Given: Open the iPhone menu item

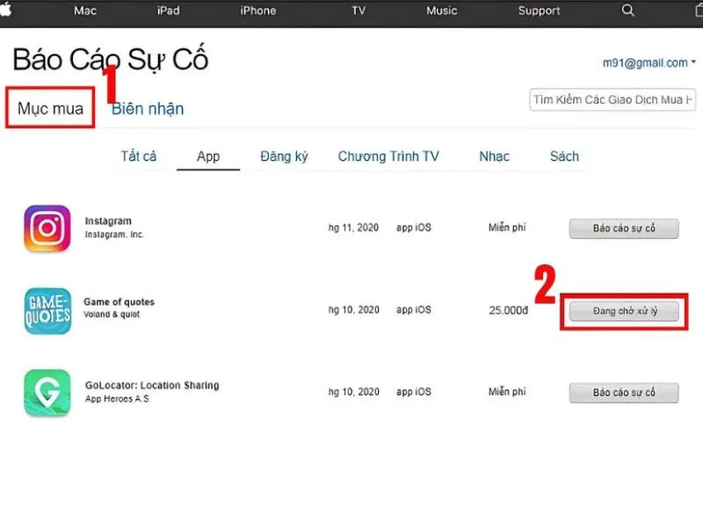Looking at the screenshot, I should 257,11.
